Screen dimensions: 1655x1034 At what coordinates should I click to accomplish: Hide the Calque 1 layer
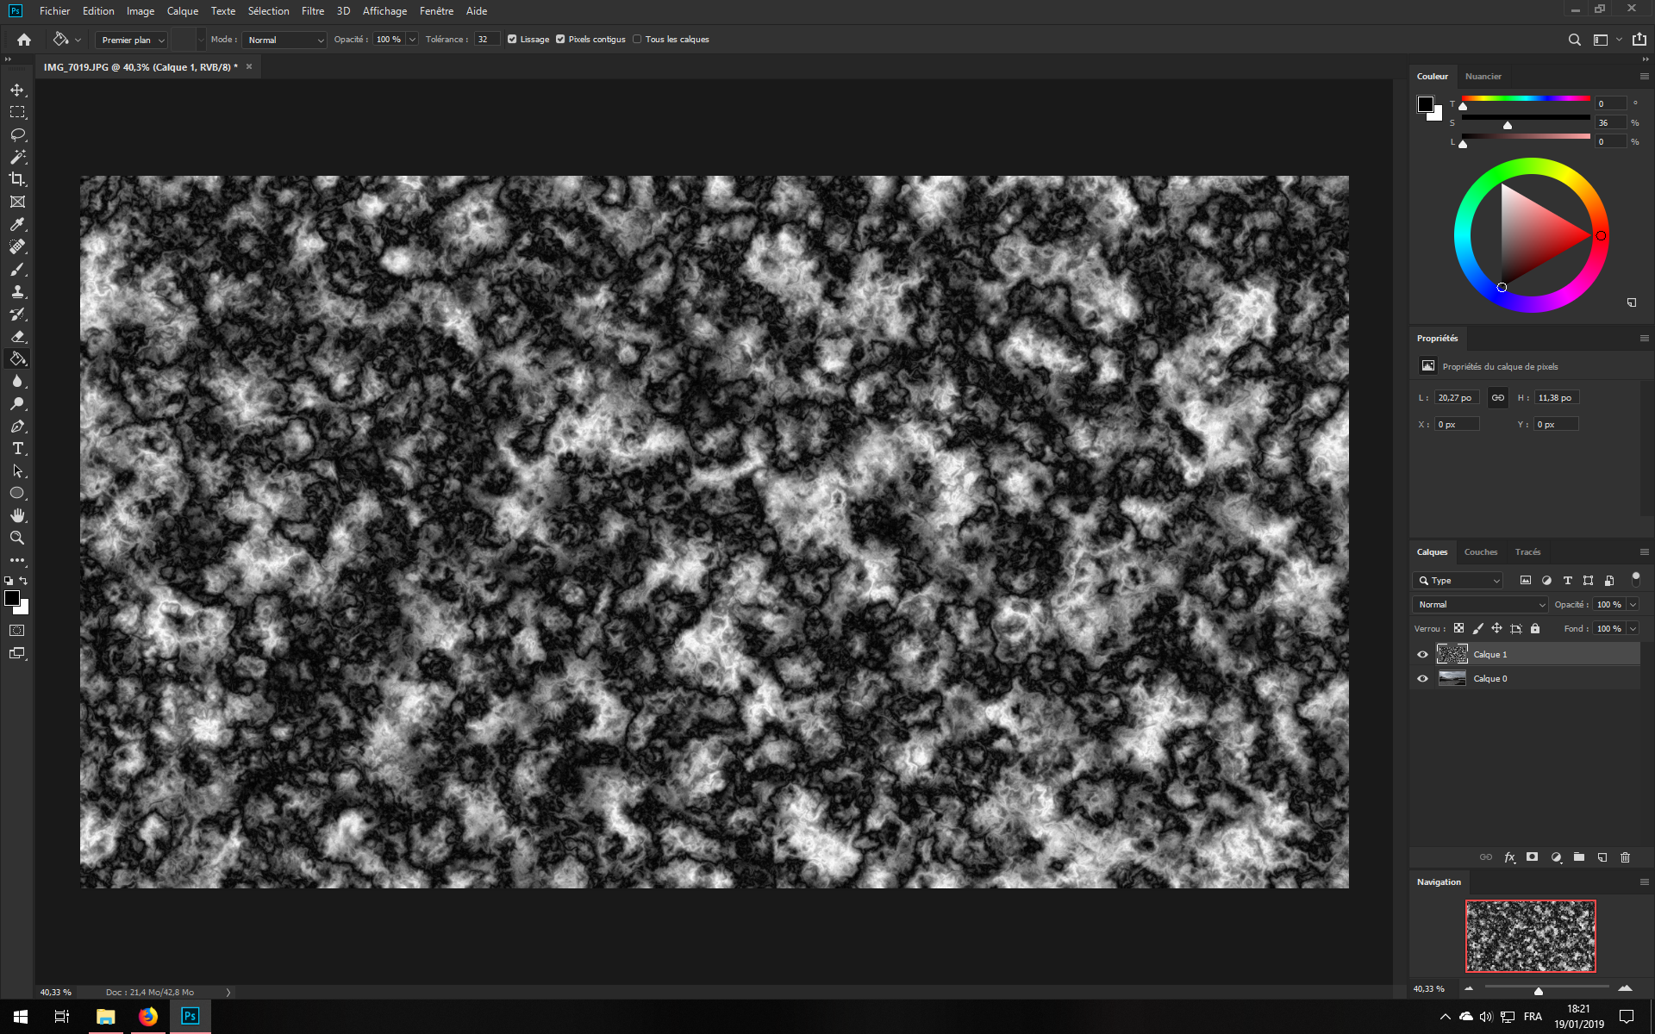click(x=1422, y=655)
